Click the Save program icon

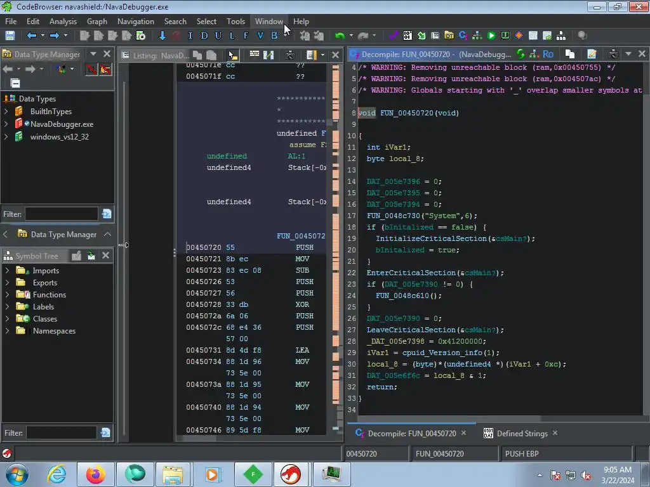point(10,36)
